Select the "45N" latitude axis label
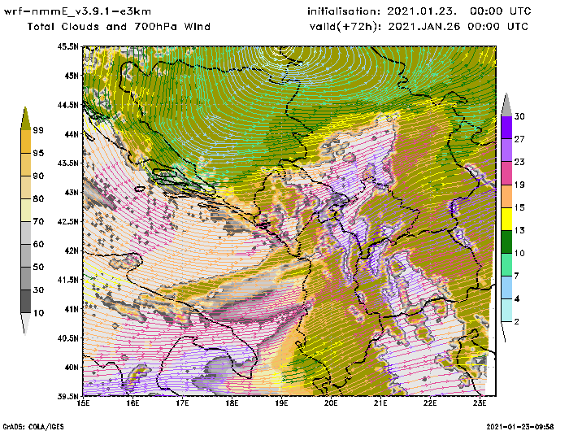569x431 pixels. coord(72,76)
